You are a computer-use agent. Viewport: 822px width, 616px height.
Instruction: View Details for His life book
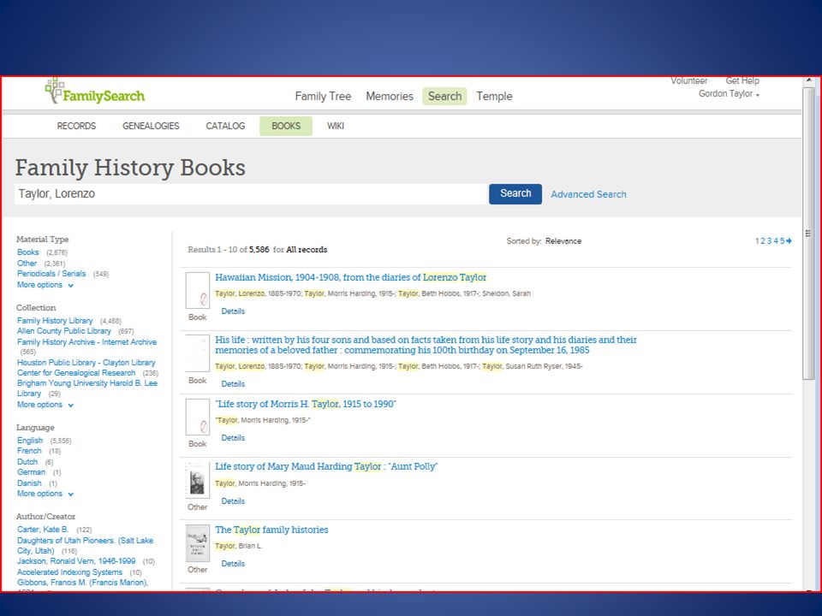233,384
